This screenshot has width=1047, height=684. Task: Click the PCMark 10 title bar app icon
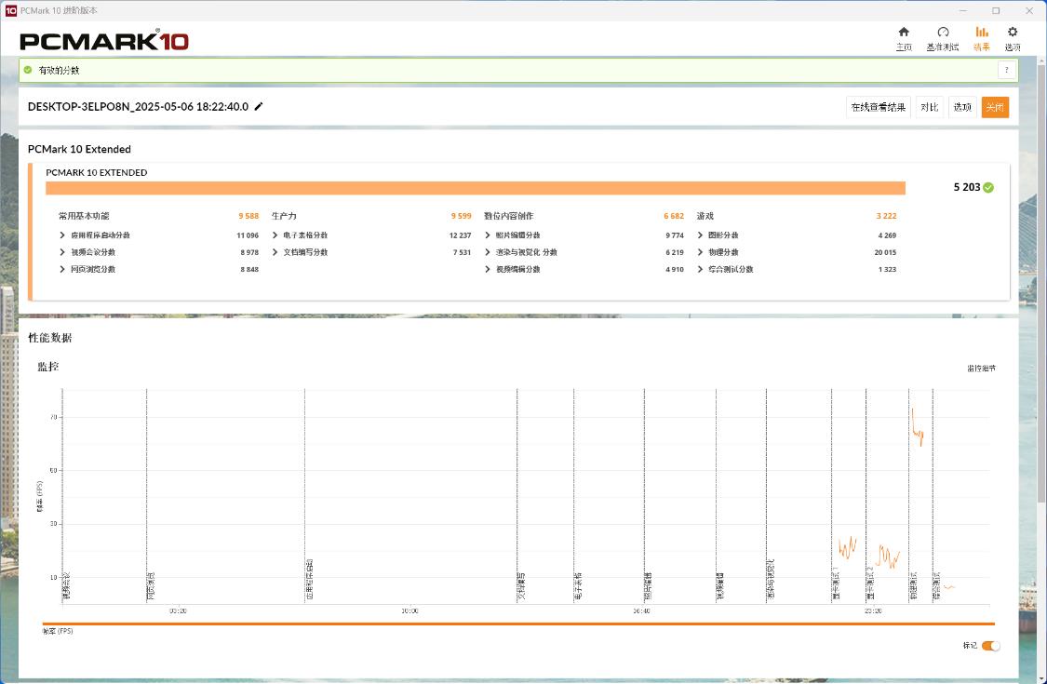[10, 10]
